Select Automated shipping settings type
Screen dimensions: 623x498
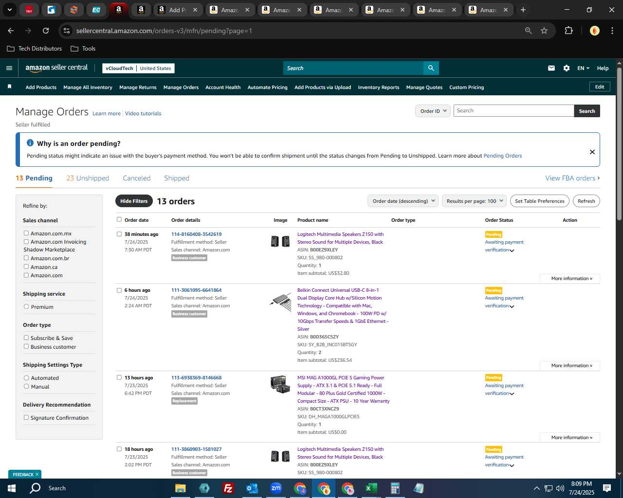click(x=26, y=377)
